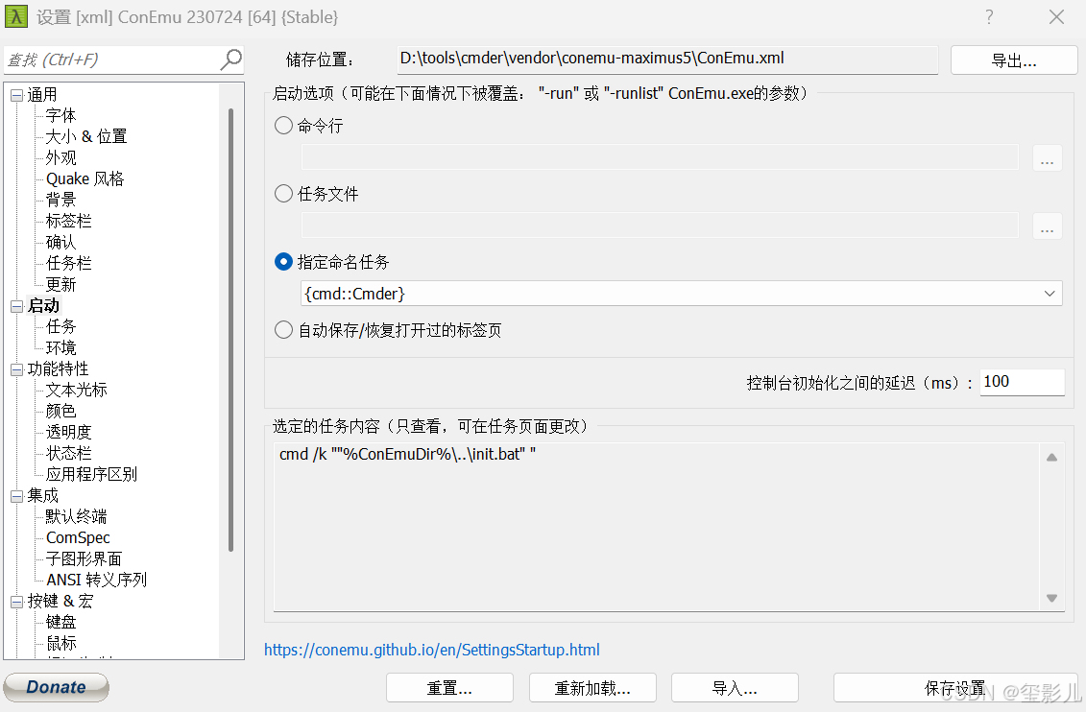Open the 外观 settings page
This screenshot has width=1086, height=712.
pos(60,157)
